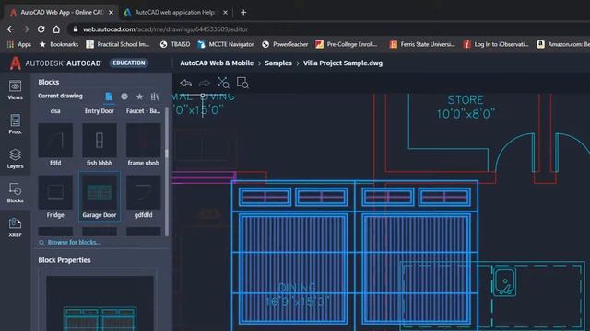
Task: Switch to AutoCAD web application Help tab
Action: (174, 12)
